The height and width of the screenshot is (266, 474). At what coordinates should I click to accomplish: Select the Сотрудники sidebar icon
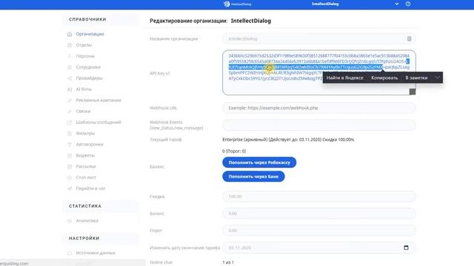click(70, 67)
